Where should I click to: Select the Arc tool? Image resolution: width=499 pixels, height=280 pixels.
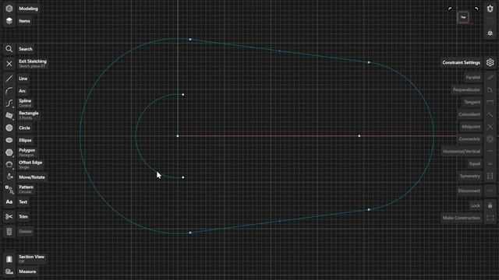9,91
